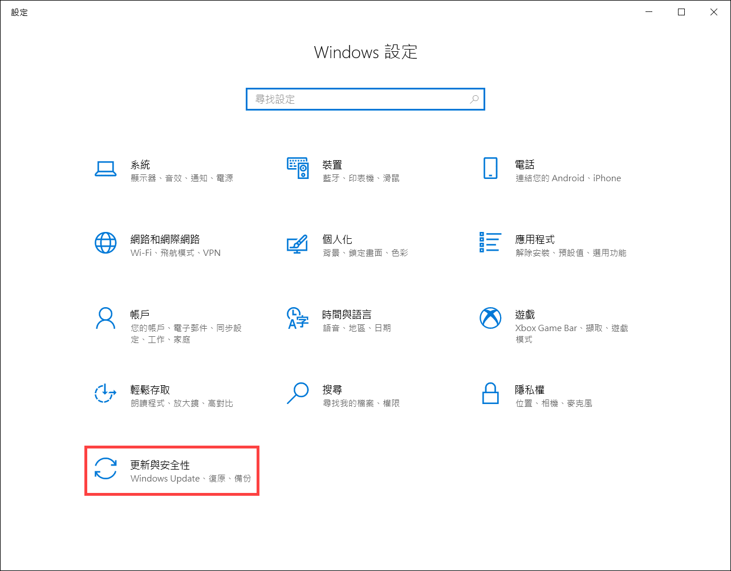Image resolution: width=731 pixels, height=571 pixels.
Task: Select the 帳戶 person icon
Action: tap(105, 319)
